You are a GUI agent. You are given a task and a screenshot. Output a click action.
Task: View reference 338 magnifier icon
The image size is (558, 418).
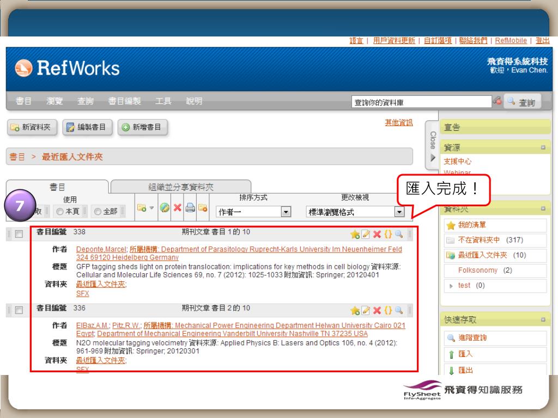(x=399, y=234)
